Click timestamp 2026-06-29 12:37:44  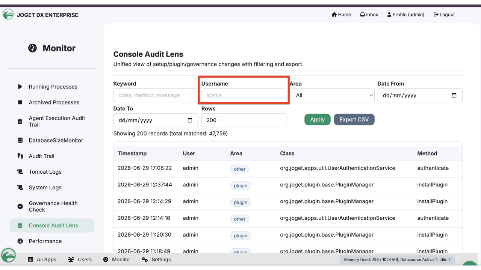145,184
